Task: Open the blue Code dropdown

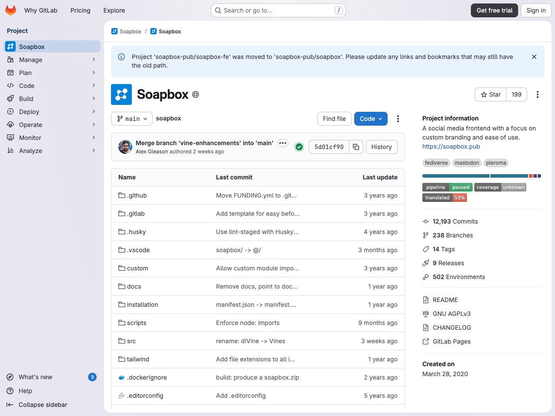Action: point(371,118)
